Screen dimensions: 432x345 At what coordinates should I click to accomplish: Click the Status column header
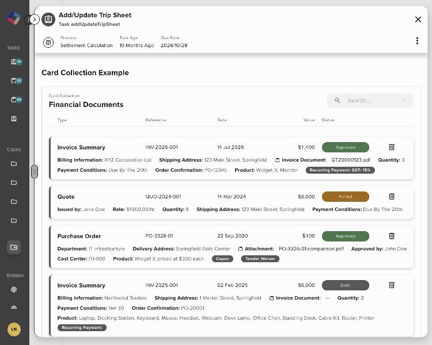pos(328,120)
